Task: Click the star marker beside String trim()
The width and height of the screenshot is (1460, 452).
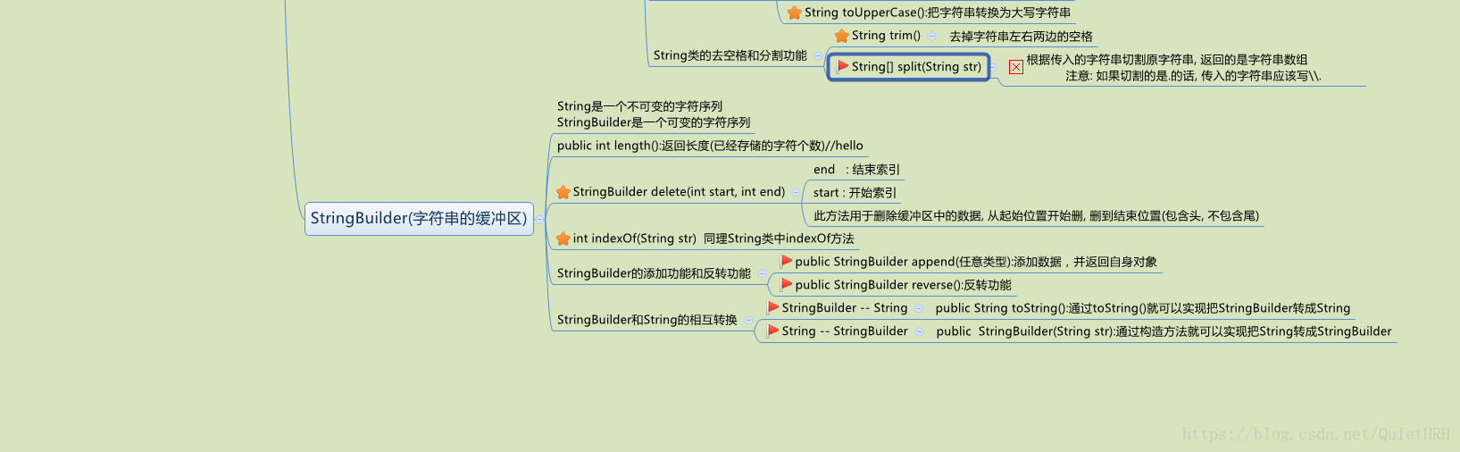Action: [x=841, y=36]
